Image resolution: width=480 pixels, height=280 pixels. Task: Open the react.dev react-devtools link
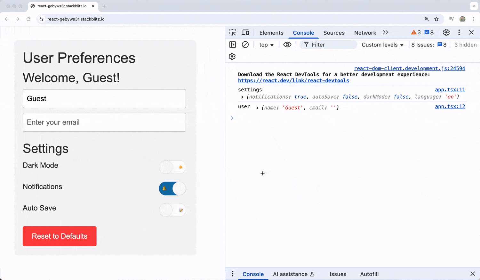click(293, 81)
